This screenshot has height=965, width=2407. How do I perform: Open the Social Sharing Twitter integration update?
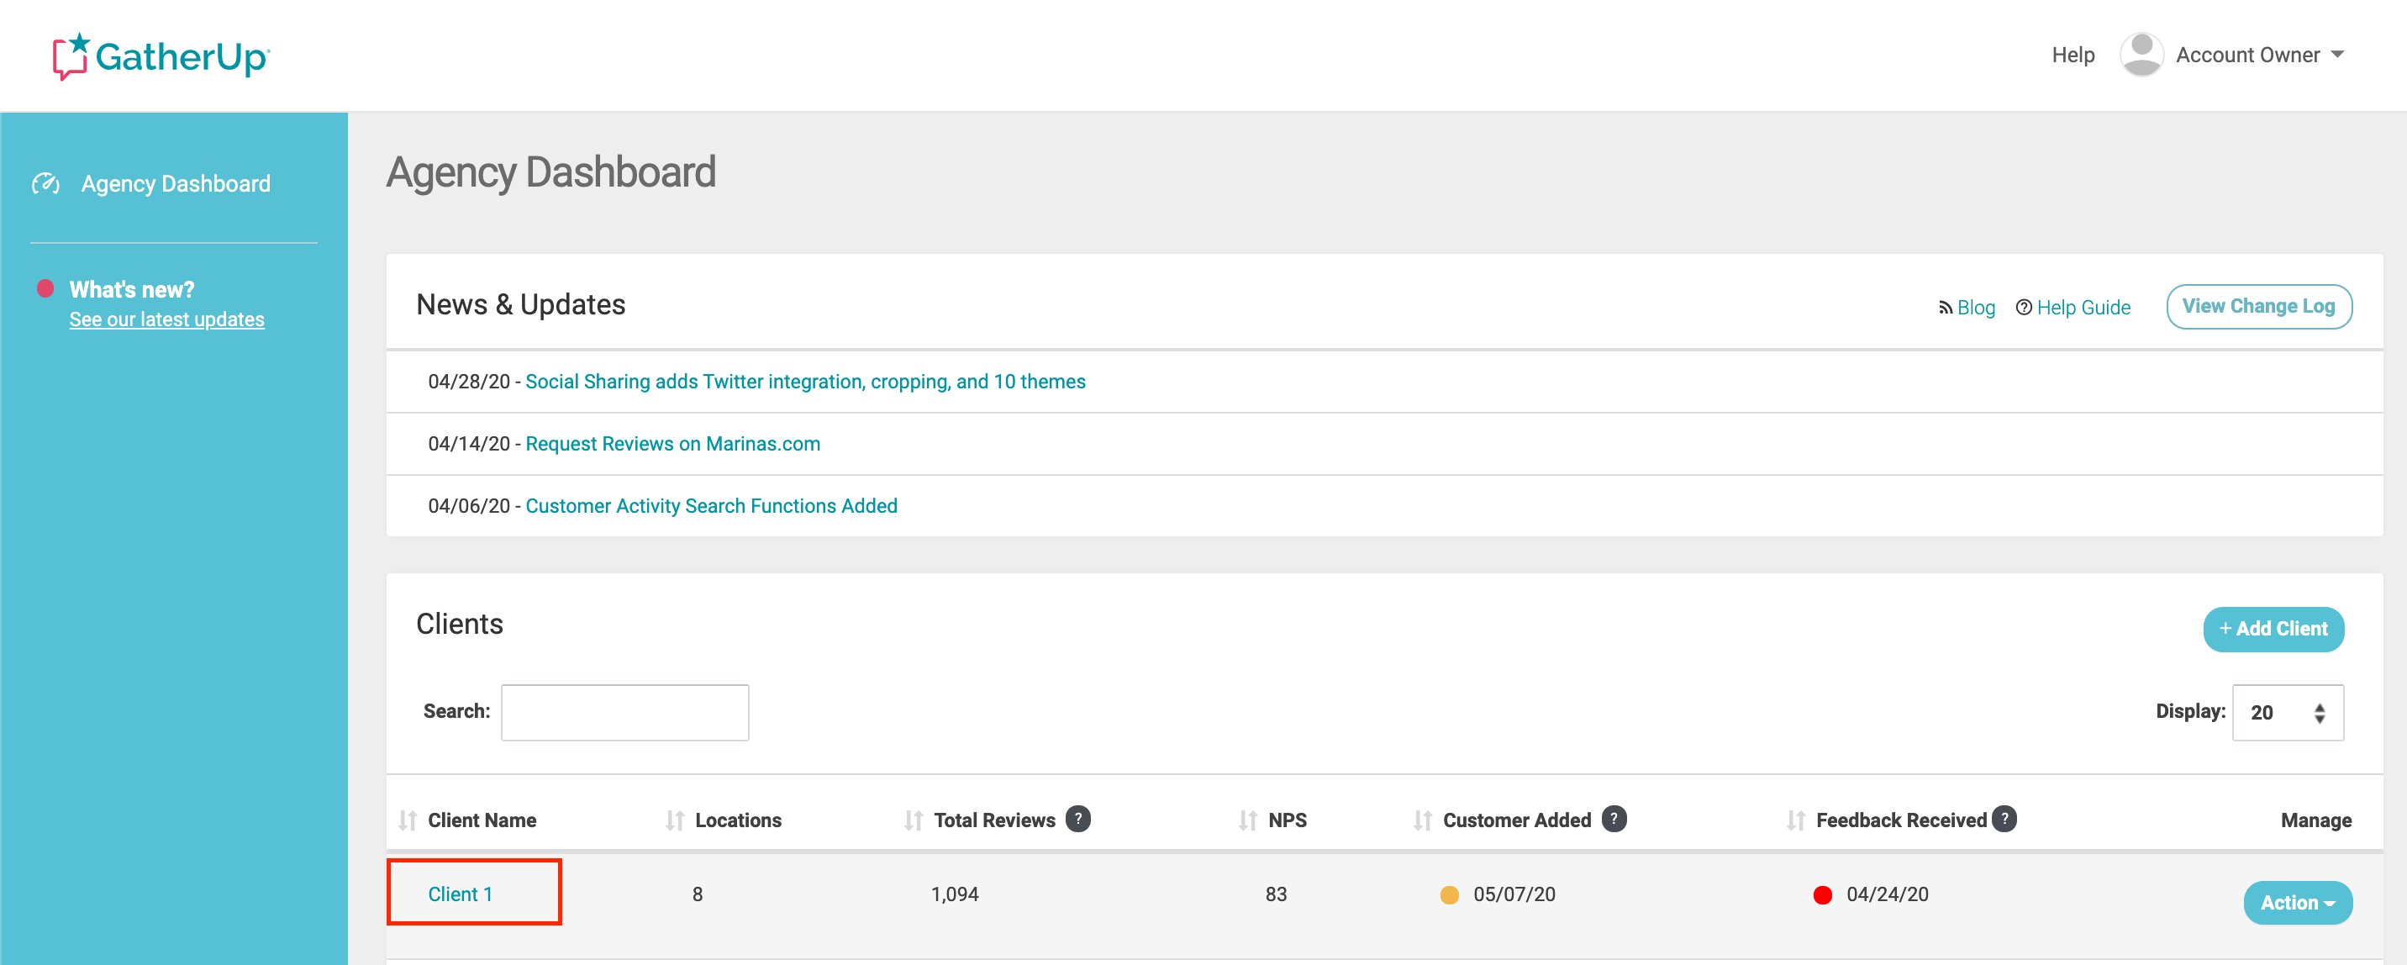pyautogui.click(x=805, y=381)
